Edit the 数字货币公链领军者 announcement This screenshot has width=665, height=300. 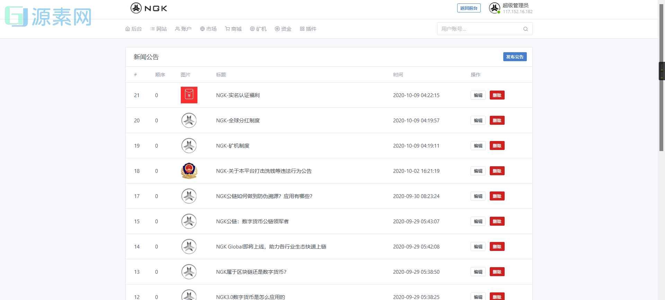(478, 221)
